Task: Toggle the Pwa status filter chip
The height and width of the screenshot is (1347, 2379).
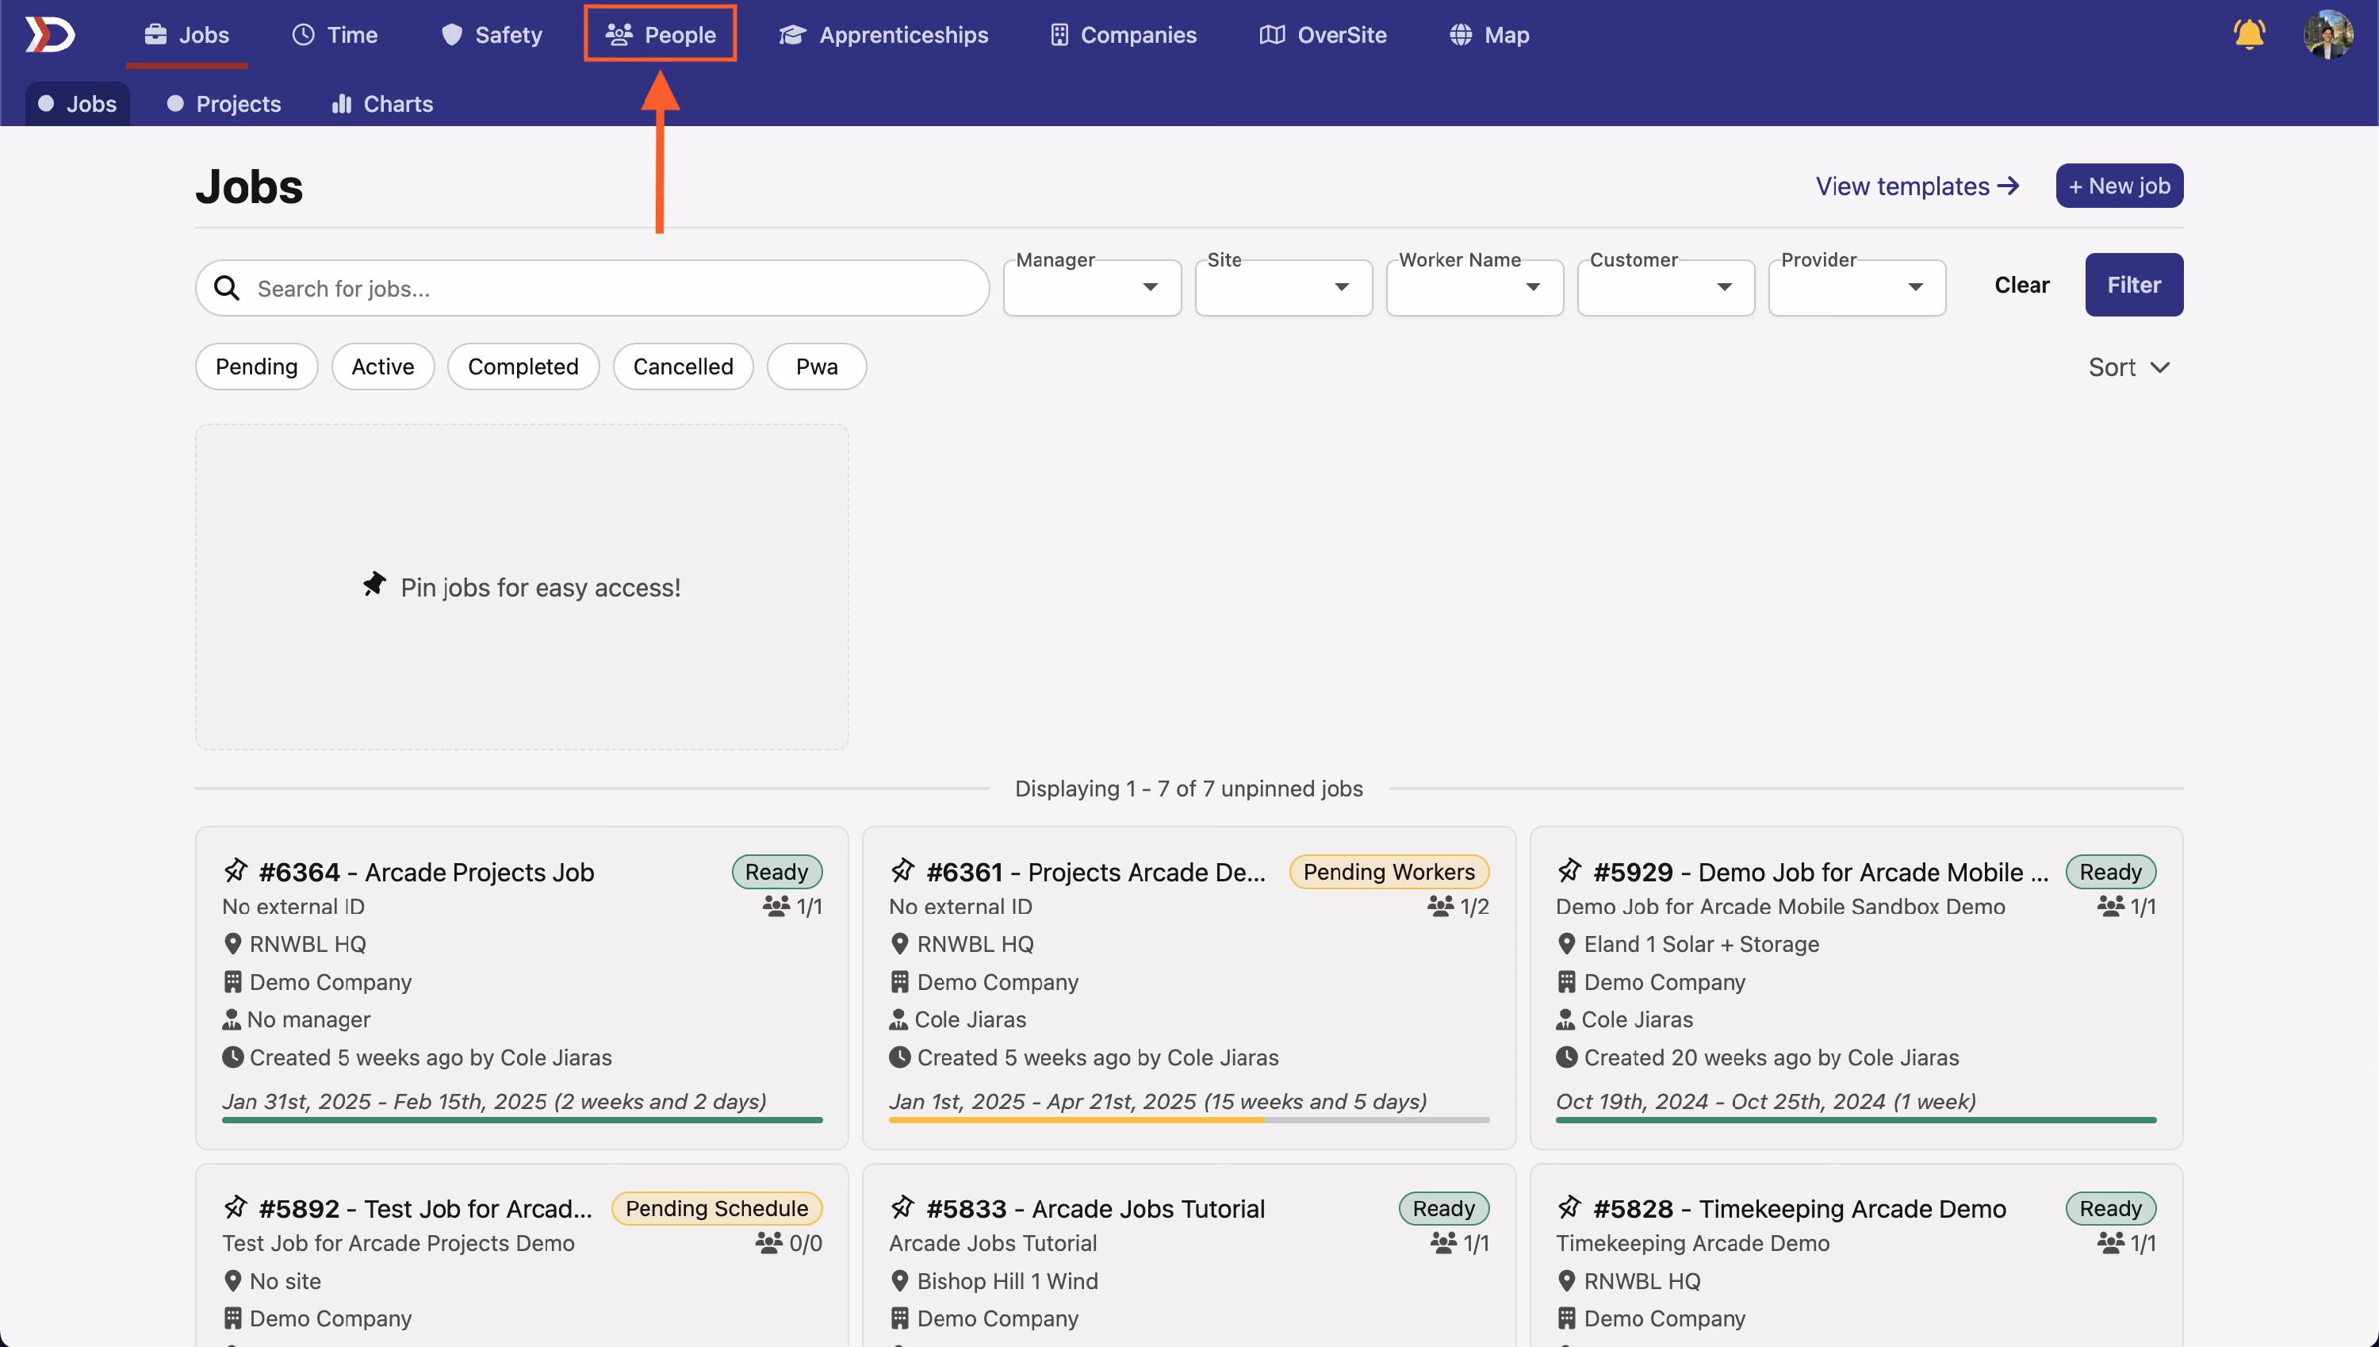Action: coord(817,366)
